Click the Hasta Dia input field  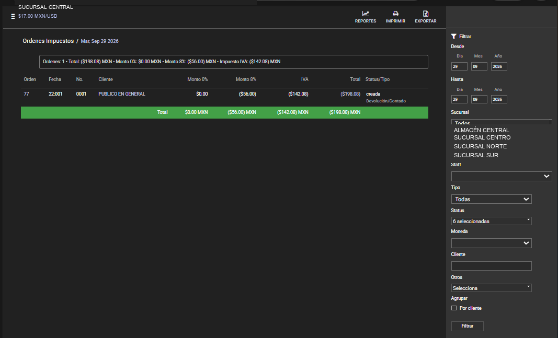[x=459, y=99]
